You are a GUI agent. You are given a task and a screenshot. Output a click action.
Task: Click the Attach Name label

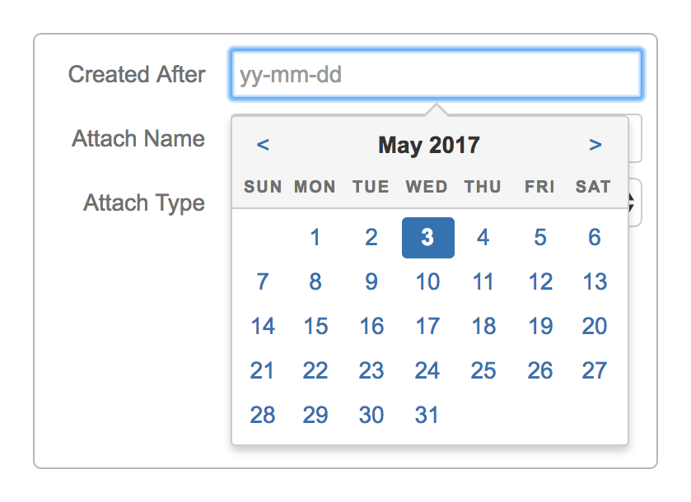coord(138,139)
